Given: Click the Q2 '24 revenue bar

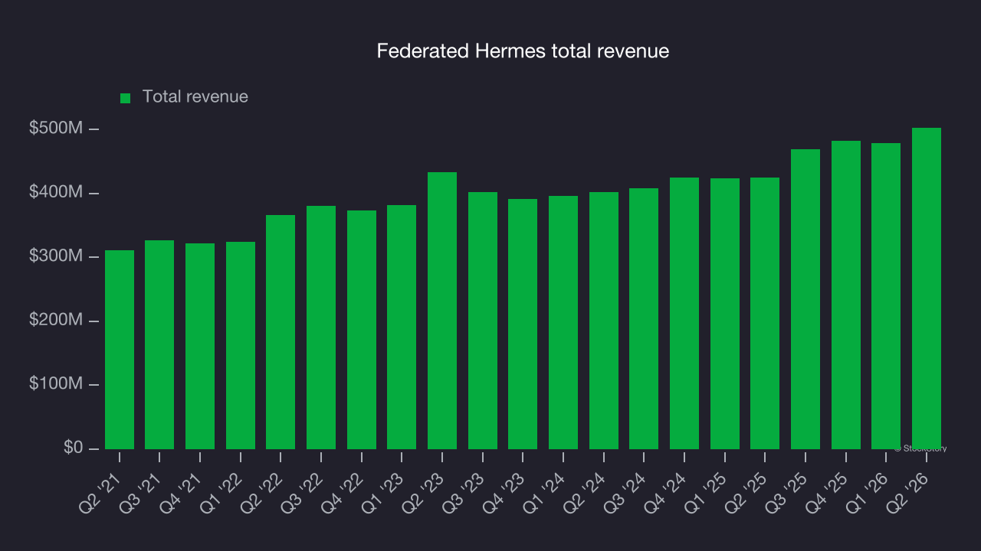Looking at the screenshot, I should 604,321.
